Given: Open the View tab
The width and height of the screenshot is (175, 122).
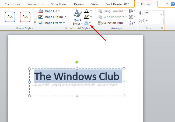Looking at the screenshot, I should (94, 4).
